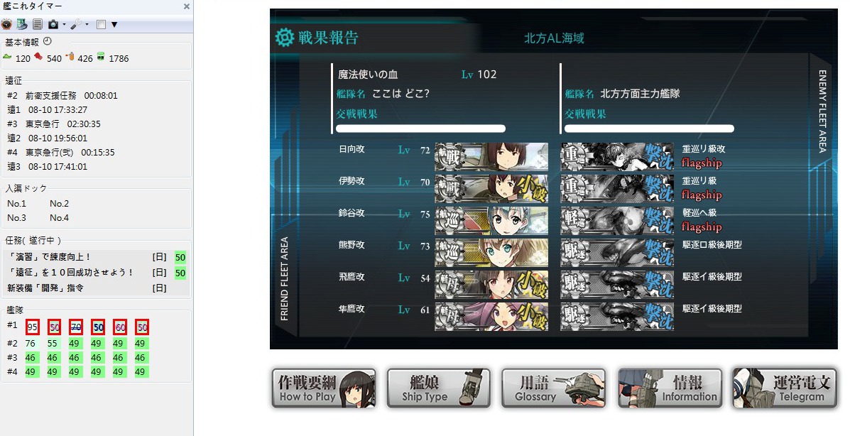Open the 作戦要綱 How to Play button

[x=324, y=388]
